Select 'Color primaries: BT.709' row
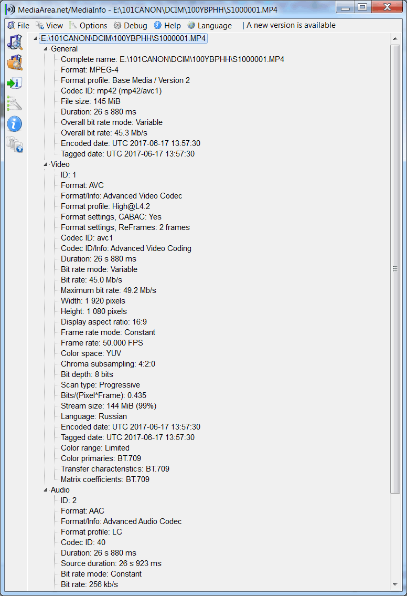The width and height of the screenshot is (407, 596). pos(101,458)
